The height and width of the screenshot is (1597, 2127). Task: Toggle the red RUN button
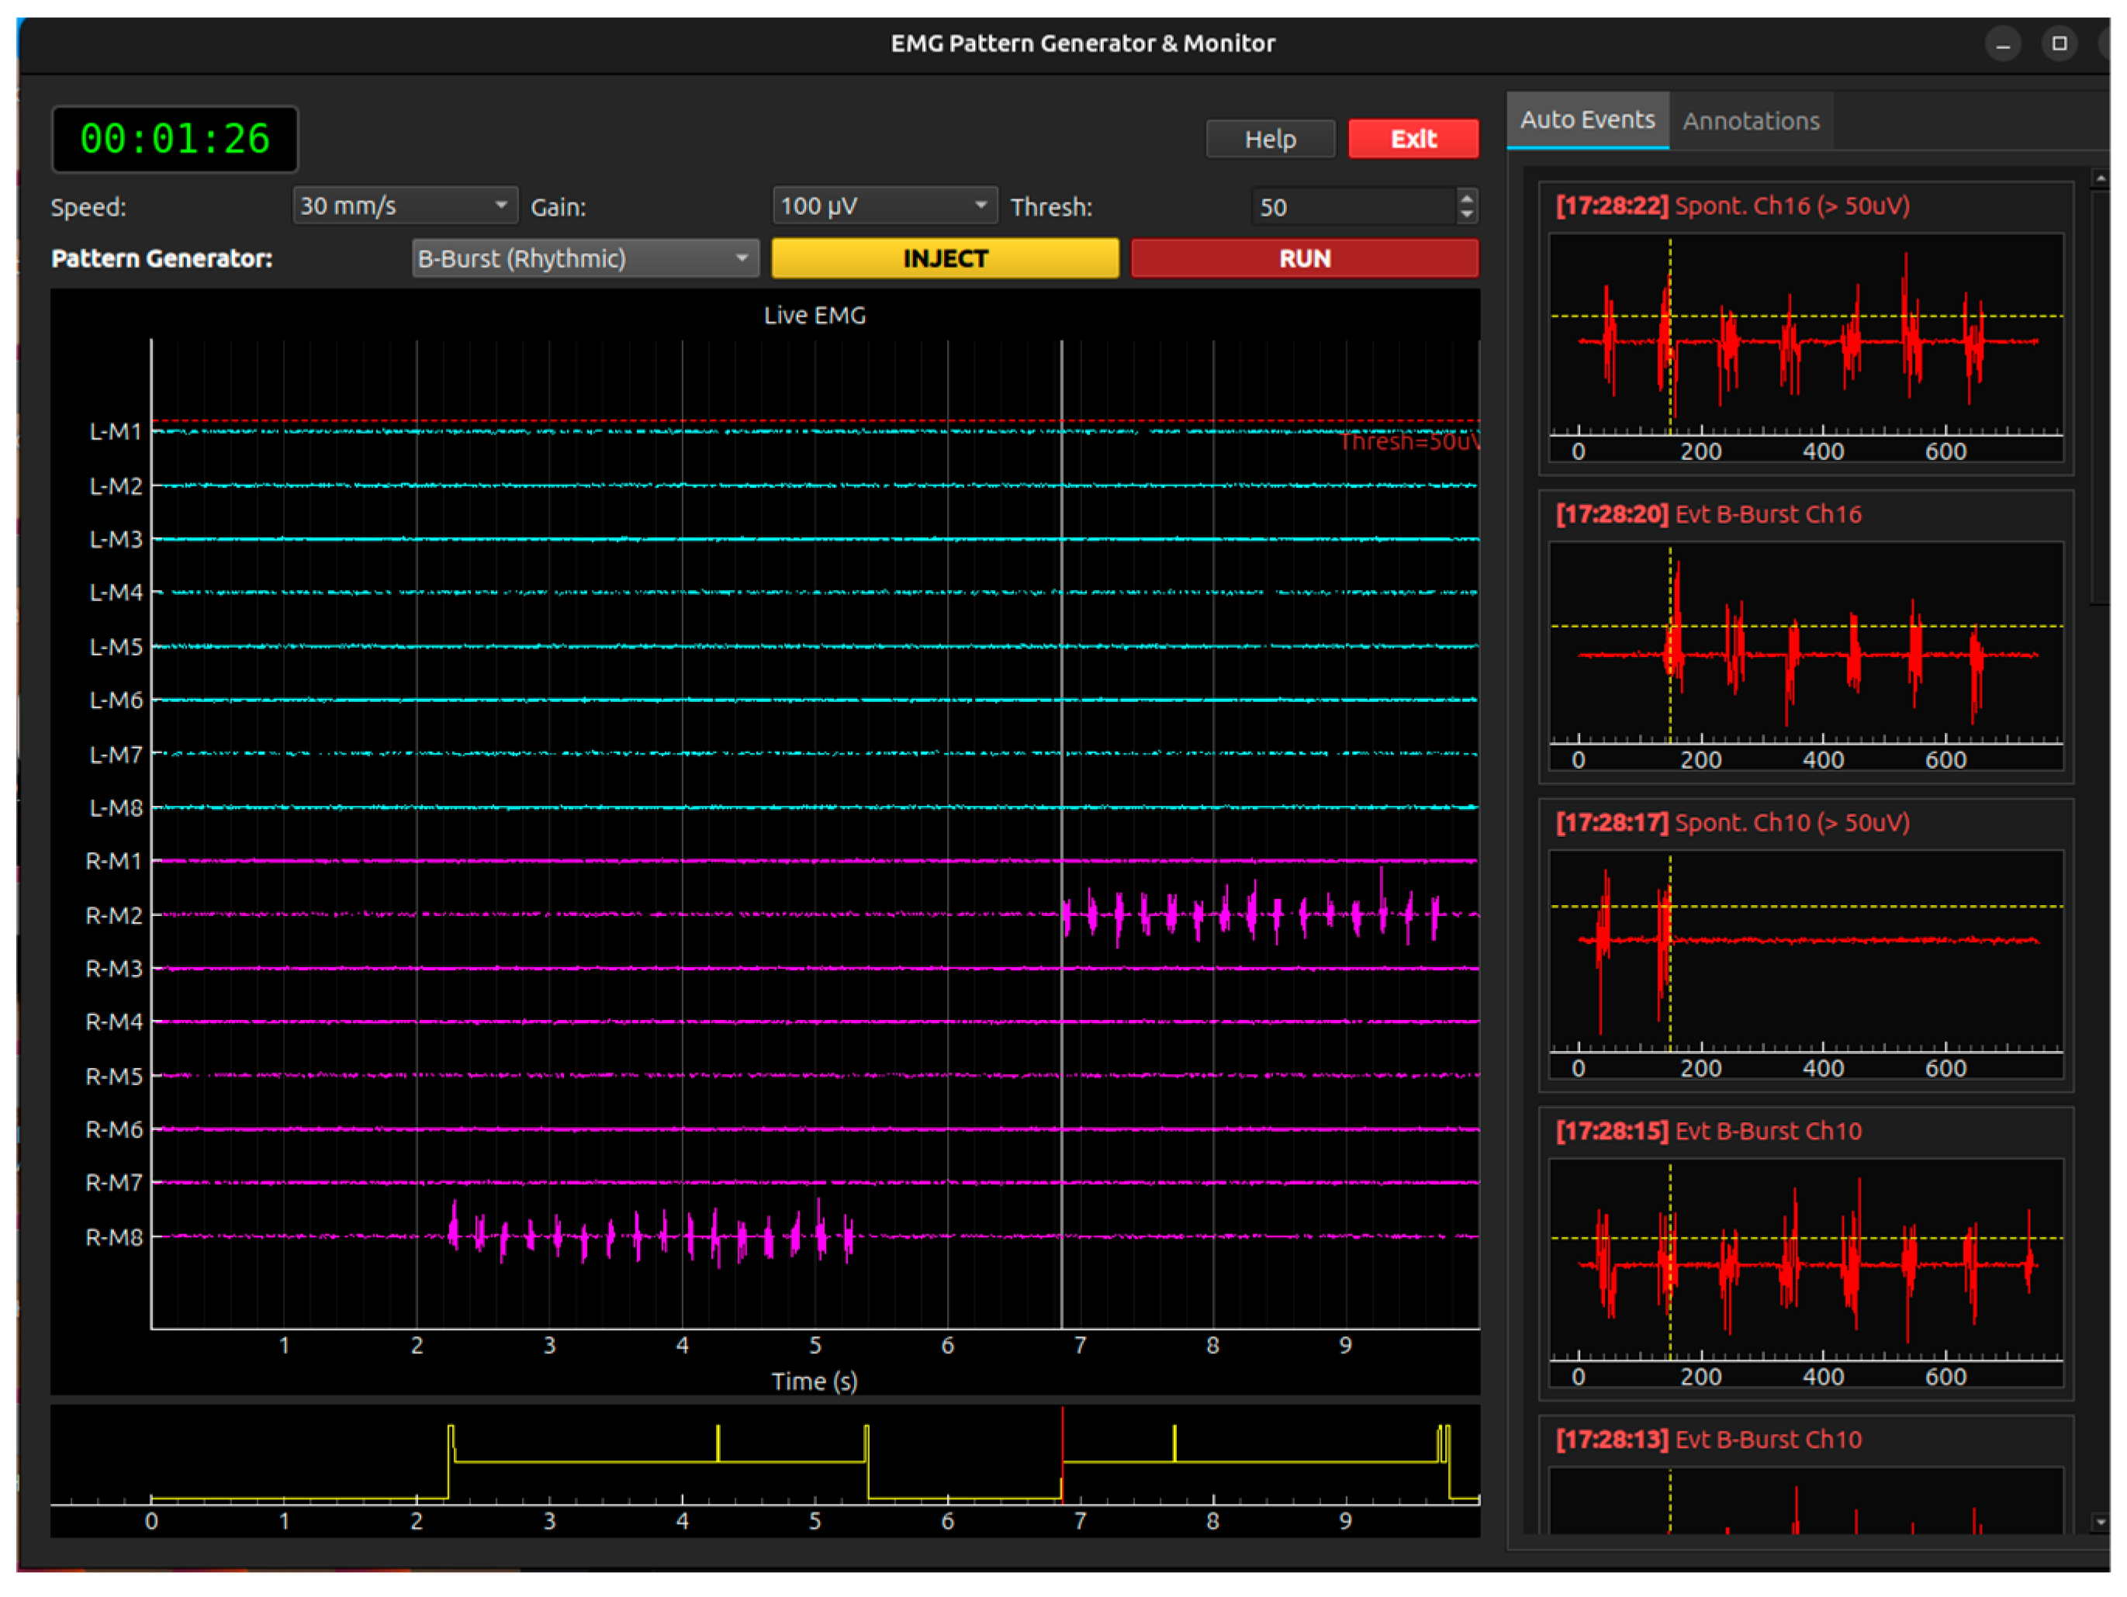click(x=1304, y=258)
